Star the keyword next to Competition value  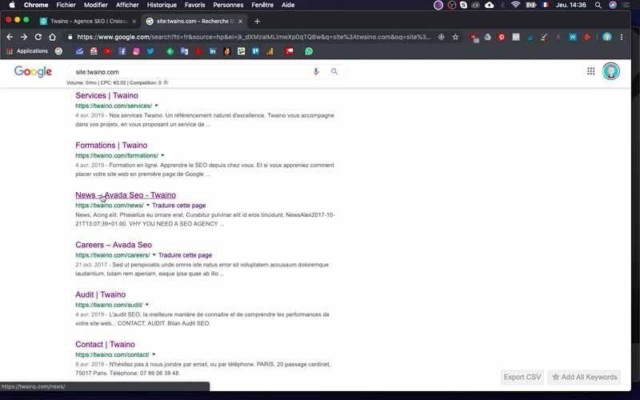point(166,82)
